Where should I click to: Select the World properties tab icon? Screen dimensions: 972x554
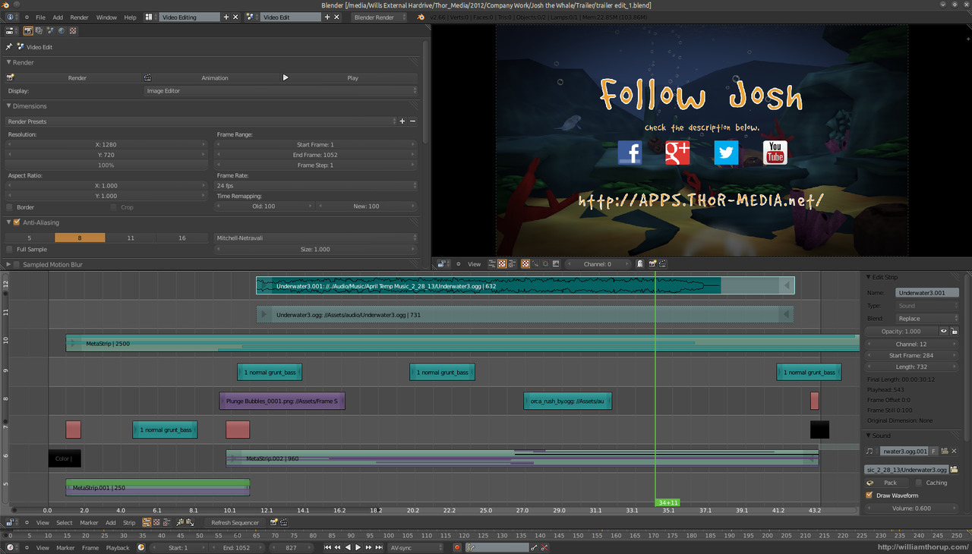click(62, 31)
